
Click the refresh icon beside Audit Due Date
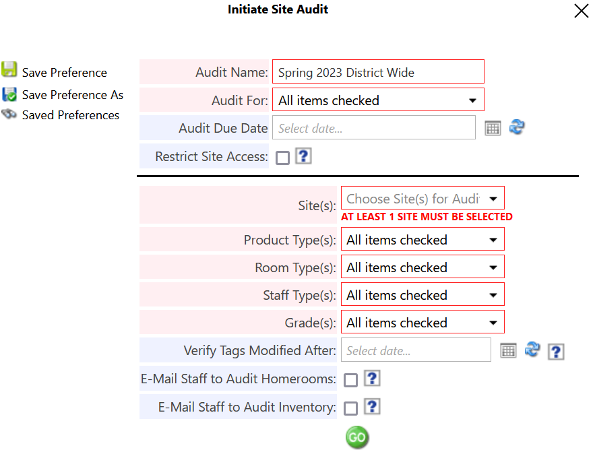tap(517, 127)
